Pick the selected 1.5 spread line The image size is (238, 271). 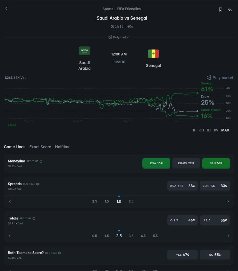click(119, 201)
